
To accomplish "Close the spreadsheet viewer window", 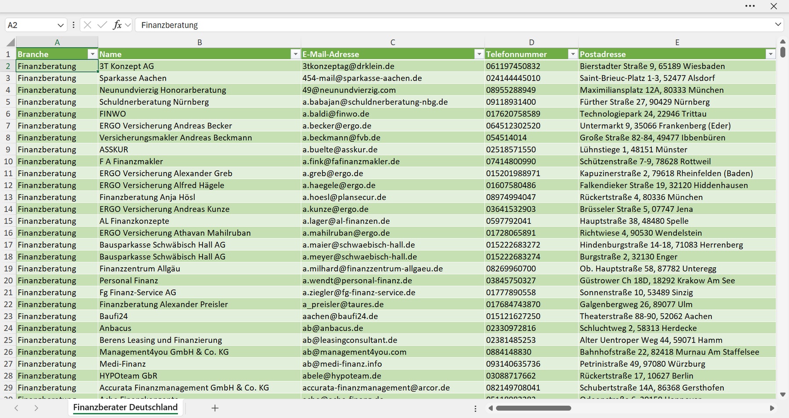I will 774,6.
